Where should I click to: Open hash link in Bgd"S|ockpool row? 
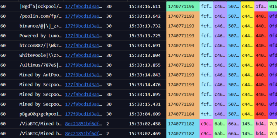(83, 7)
